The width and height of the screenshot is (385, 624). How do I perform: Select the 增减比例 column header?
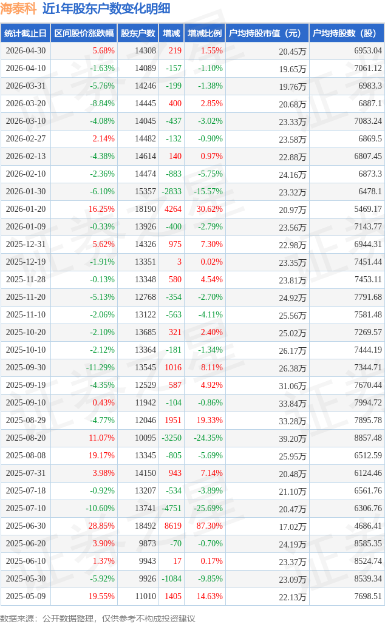pyautogui.click(x=205, y=33)
